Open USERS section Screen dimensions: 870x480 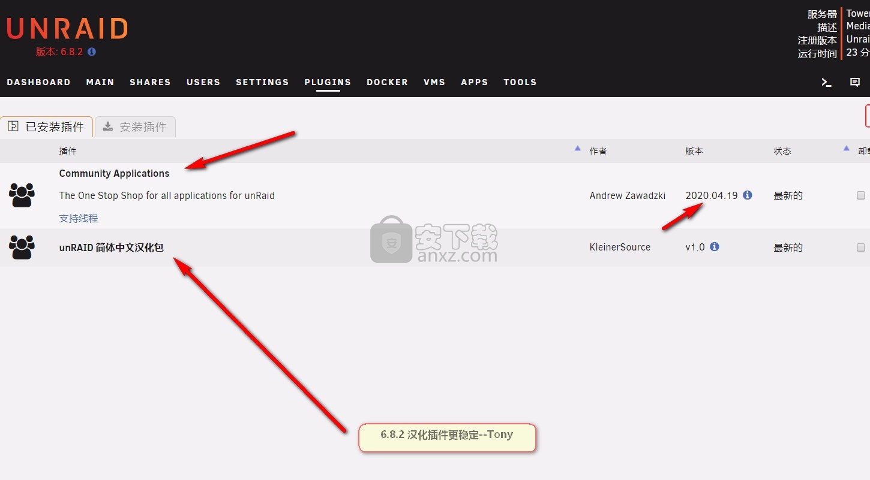tap(203, 82)
